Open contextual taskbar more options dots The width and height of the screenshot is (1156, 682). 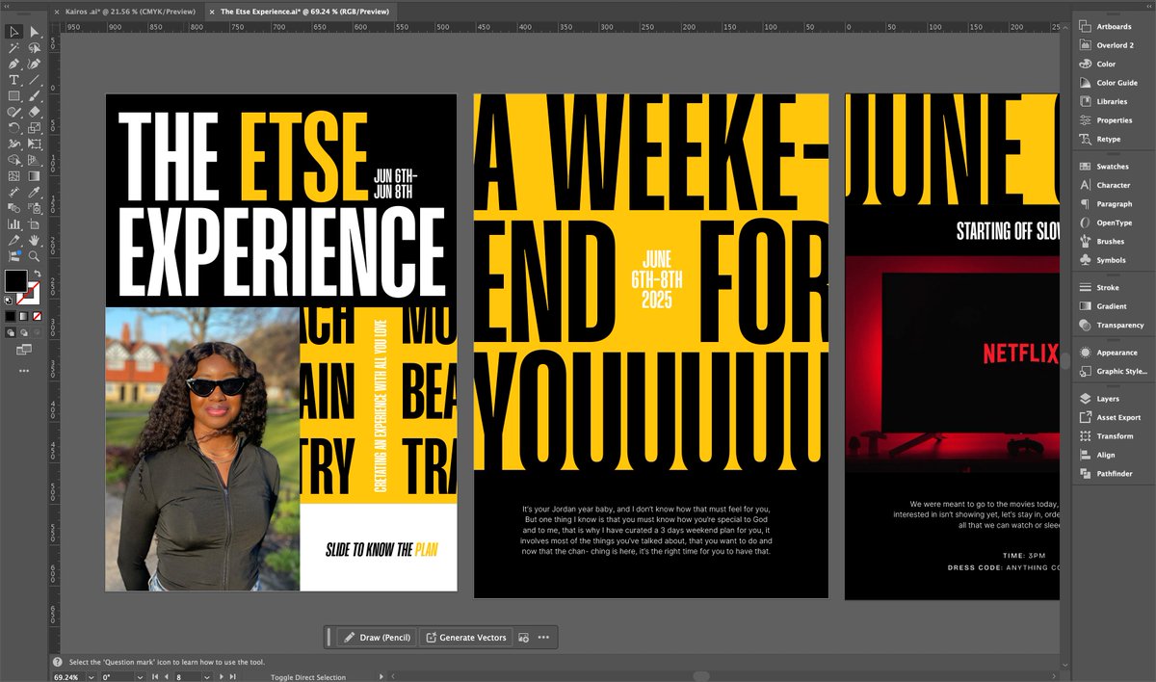tap(543, 638)
